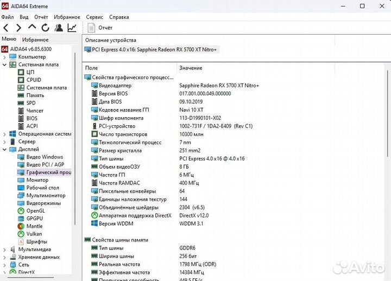Open the Видеорежимы tree item
Image resolution: width=391 pixels, height=281 pixels.
pos(40,203)
